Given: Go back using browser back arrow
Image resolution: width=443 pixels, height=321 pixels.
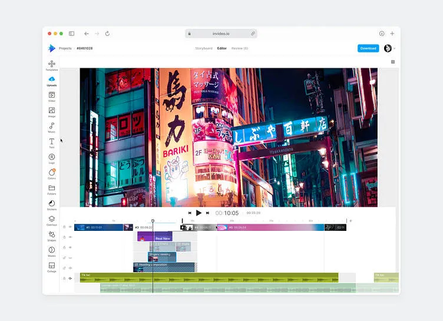Looking at the screenshot, I should pos(87,34).
